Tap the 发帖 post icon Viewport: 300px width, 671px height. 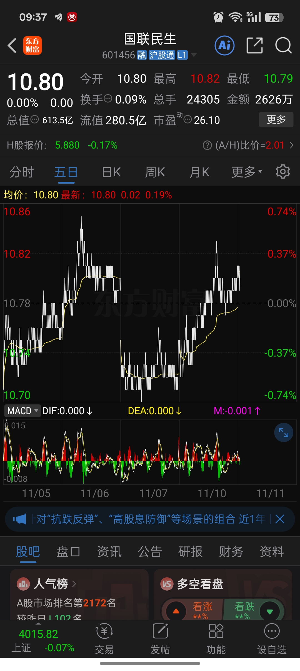(x=160, y=631)
